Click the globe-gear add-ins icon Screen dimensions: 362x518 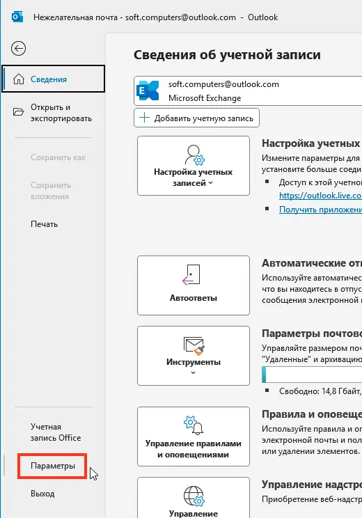click(x=194, y=496)
